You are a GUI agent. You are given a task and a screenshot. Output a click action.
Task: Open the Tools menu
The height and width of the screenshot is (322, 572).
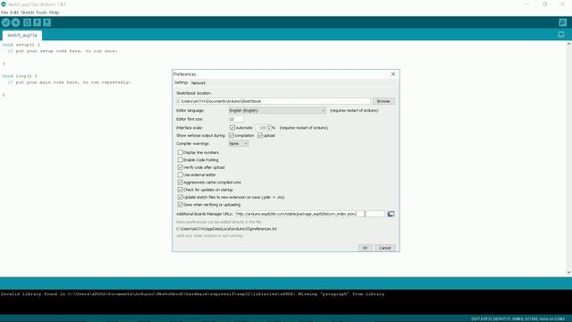42,13
